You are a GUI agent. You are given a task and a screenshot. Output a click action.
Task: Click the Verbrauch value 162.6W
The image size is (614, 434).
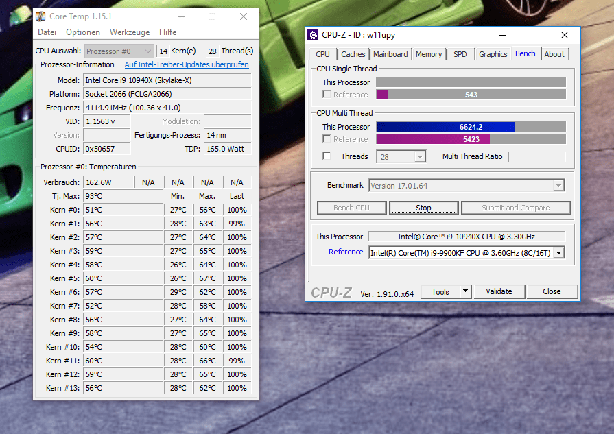[108, 182]
